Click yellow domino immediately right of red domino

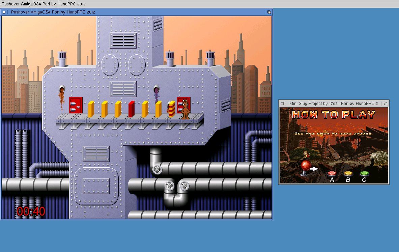pos(145,109)
